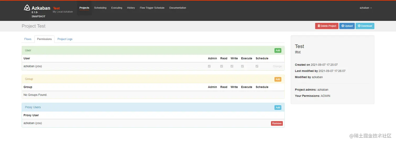Screen dimensions: 396x143
Task: Open the Executing page
Action: [117, 8]
